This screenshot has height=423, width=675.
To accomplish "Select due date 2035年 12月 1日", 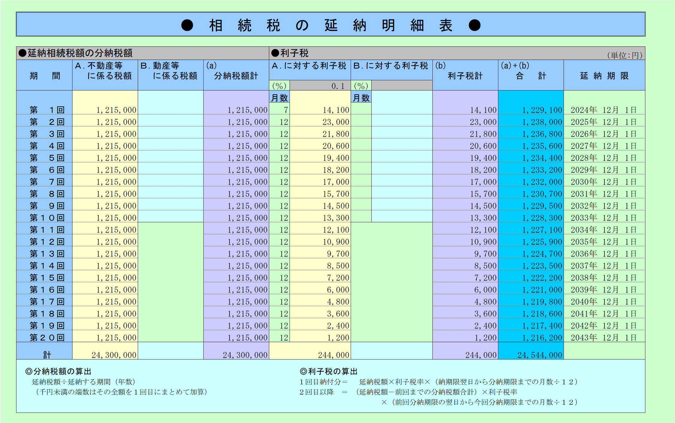I will coord(604,242).
